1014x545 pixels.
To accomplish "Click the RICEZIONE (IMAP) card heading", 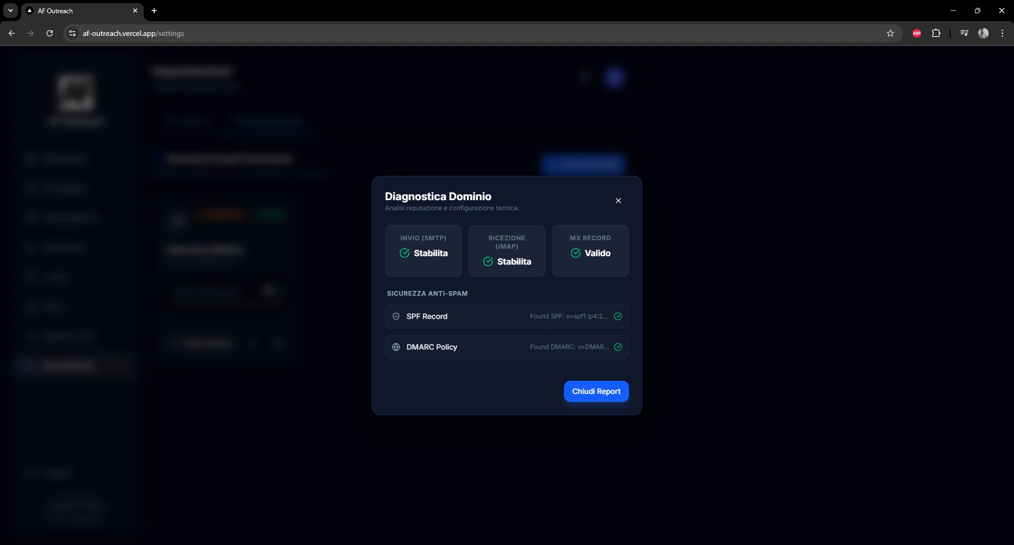I will (x=507, y=242).
